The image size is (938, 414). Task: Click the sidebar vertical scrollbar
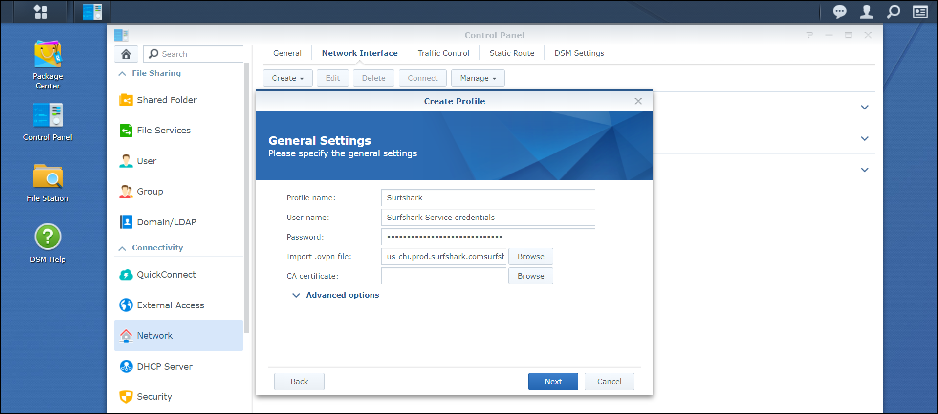coord(247,198)
